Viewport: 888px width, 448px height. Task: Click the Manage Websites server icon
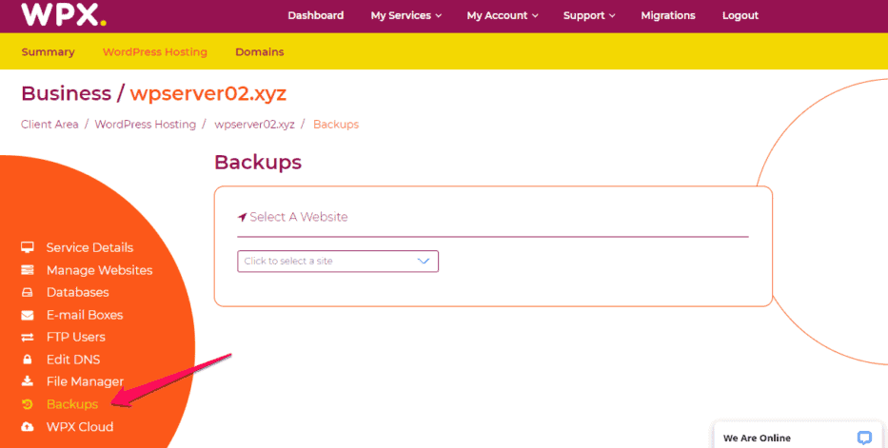click(x=28, y=270)
